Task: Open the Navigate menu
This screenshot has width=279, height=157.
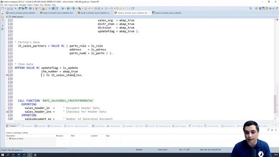Action: pos(23,5)
